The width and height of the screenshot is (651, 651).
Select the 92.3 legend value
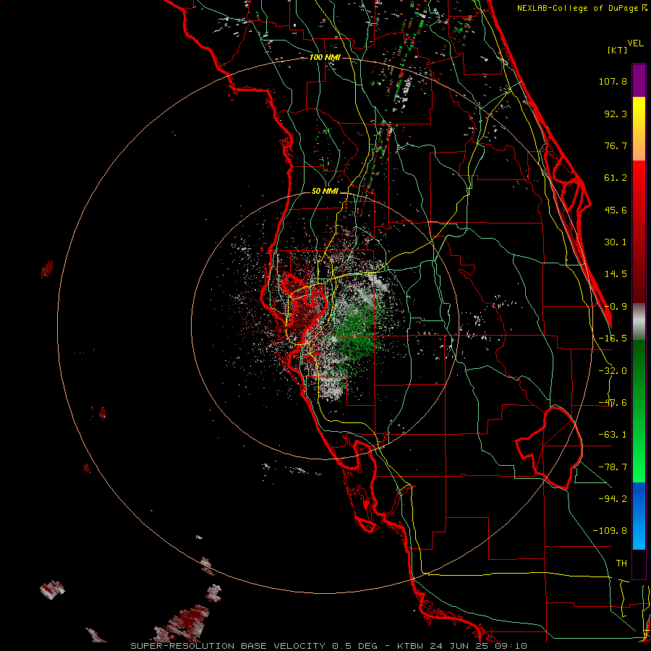click(x=616, y=114)
